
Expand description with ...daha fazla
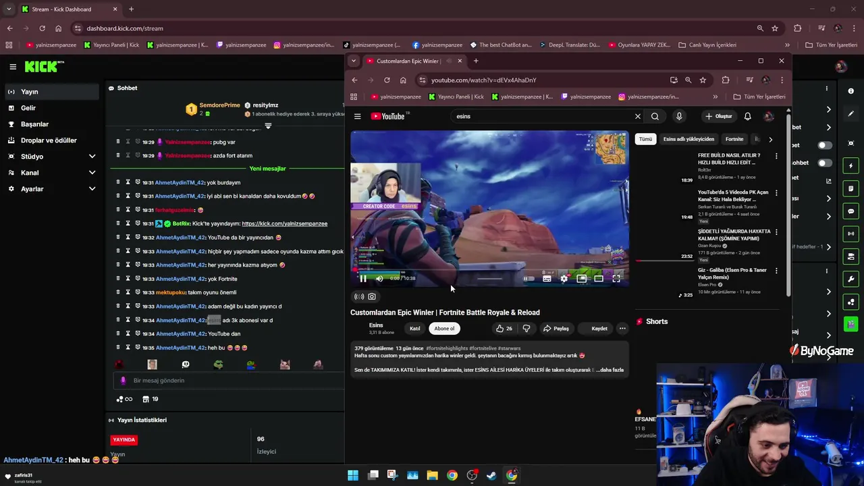point(610,370)
